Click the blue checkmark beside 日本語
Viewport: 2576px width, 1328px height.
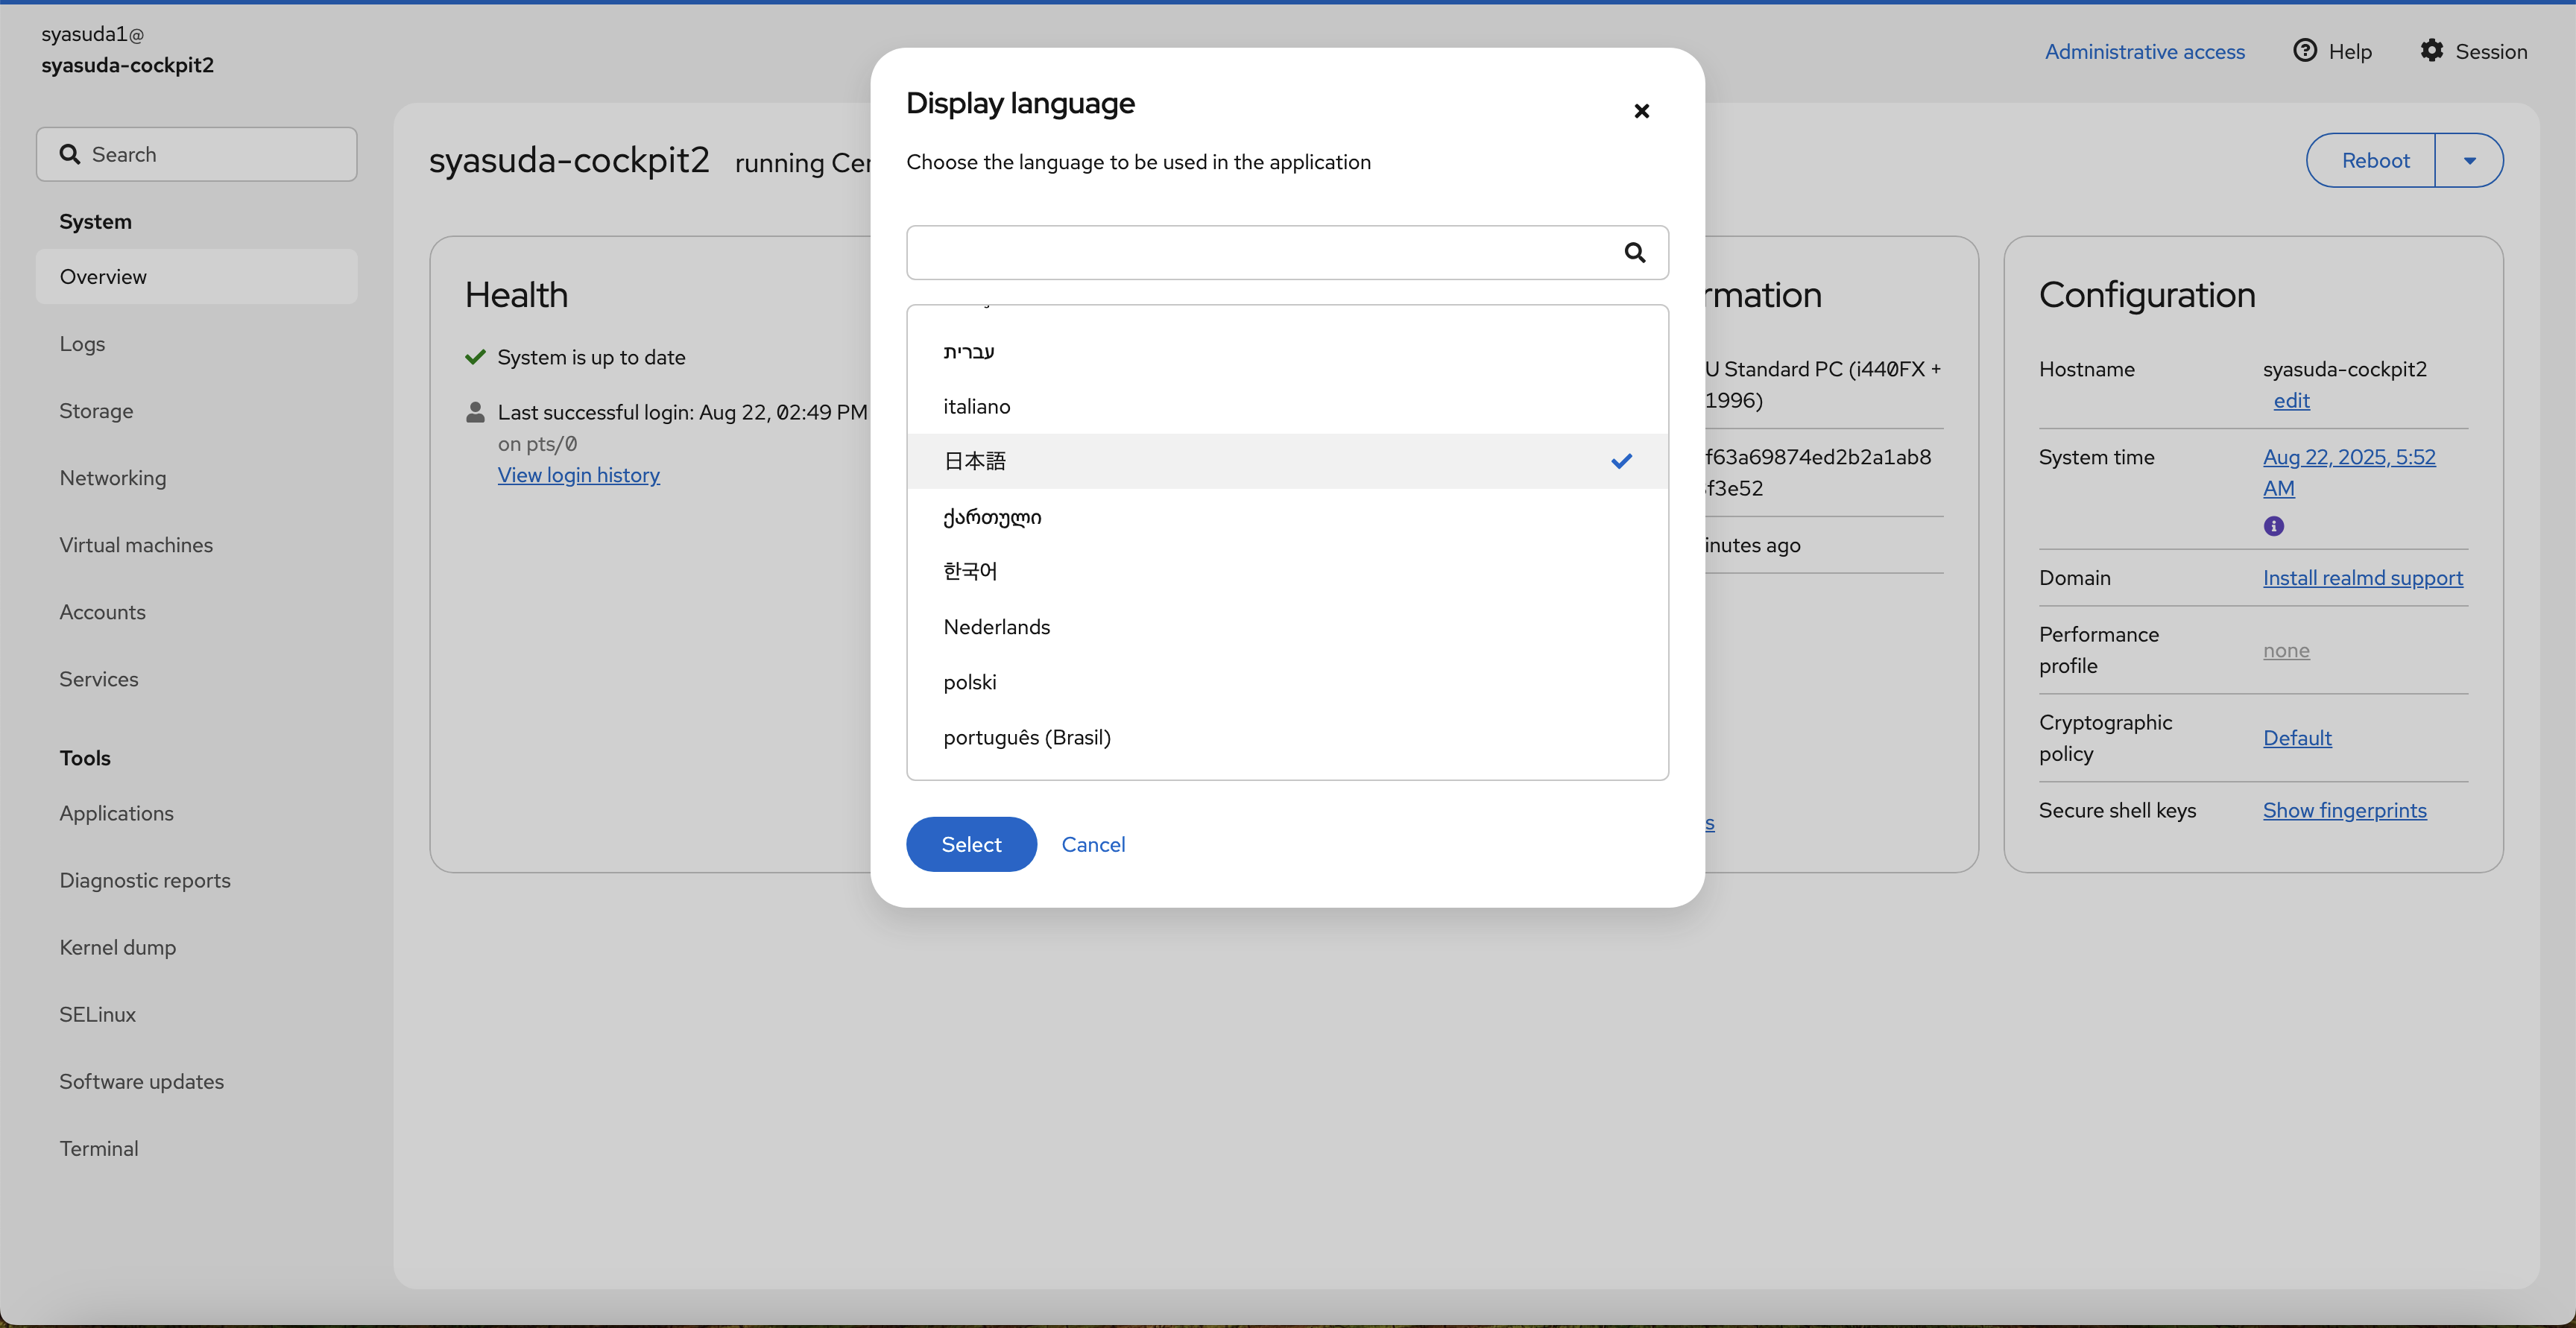1621,461
